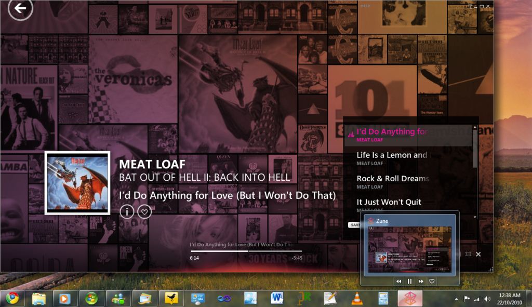
Task: Click the MEAT LOAF artist name
Action: [152, 165]
